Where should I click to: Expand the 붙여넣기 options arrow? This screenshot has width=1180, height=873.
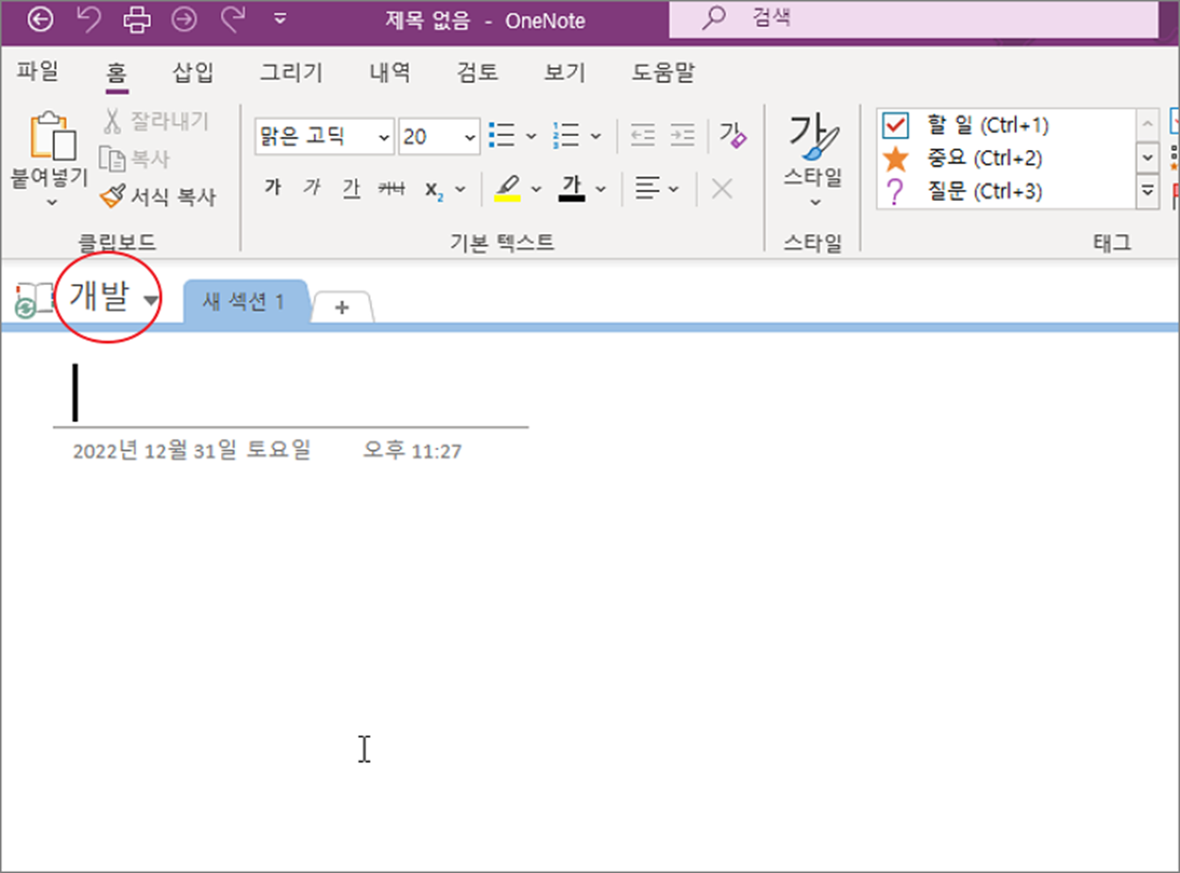pyautogui.click(x=52, y=201)
